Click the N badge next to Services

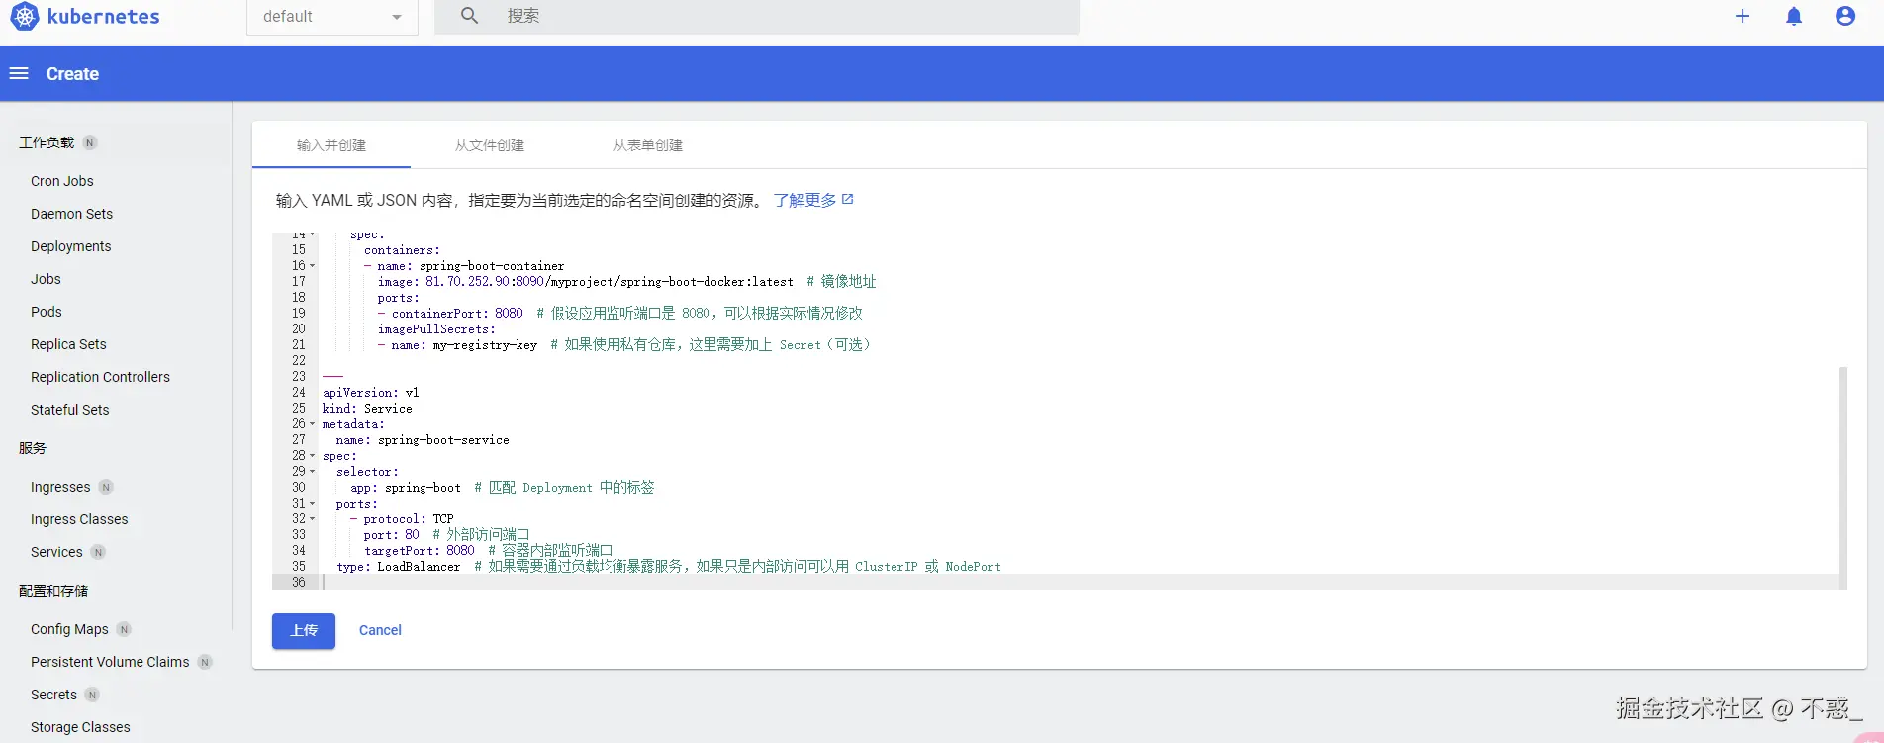[98, 552]
